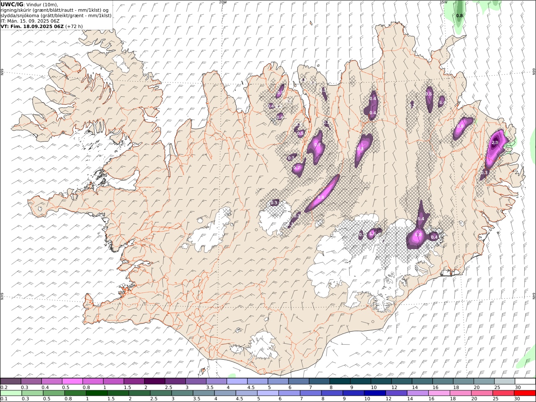
Task: Click the upper legend swatch starting at 6
Action: [x=299, y=381]
